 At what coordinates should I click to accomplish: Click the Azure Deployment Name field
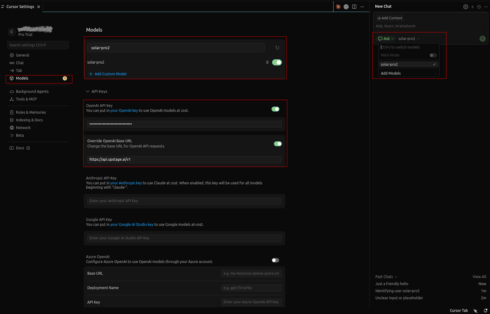(x=251, y=288)
